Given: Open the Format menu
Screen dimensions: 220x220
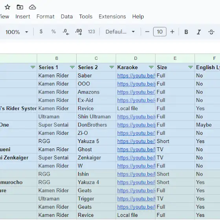Looking at the screenshot, I should tap(45, 16).
